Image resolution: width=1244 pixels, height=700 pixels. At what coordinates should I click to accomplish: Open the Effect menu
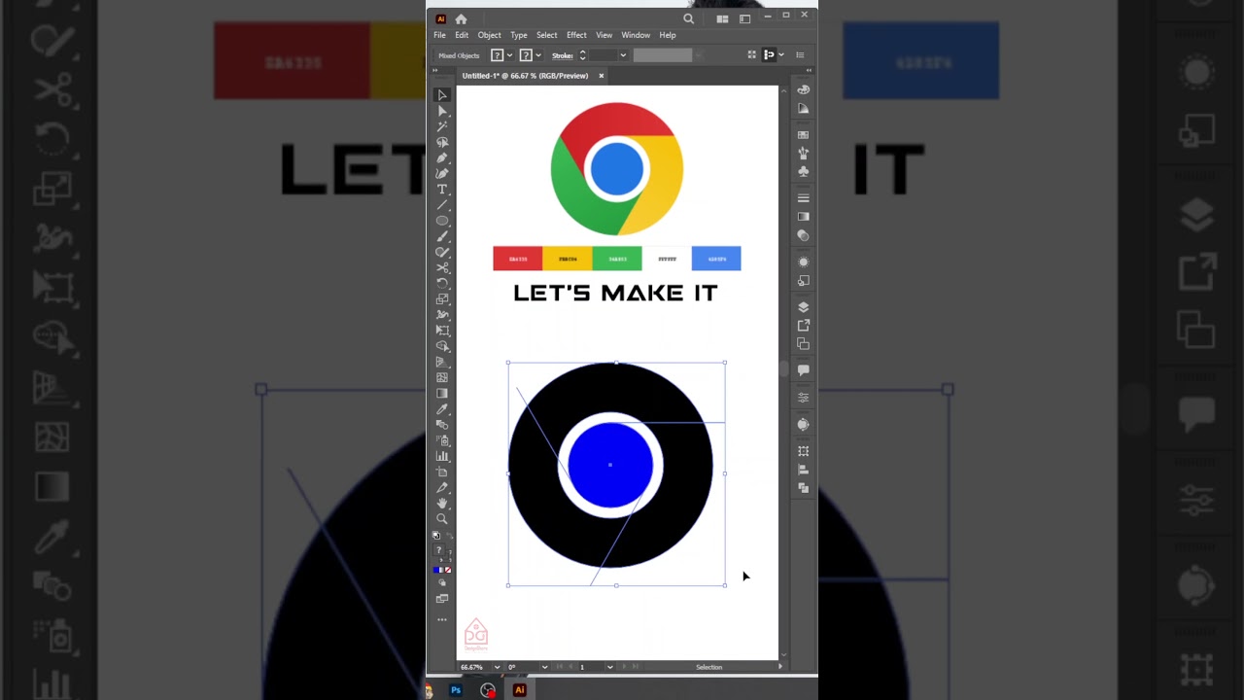576,35
